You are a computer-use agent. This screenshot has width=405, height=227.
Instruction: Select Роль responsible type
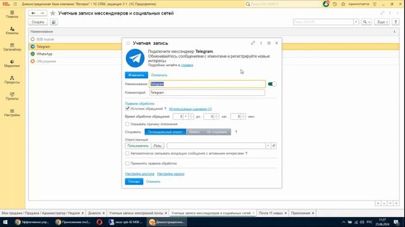(158, 146)
